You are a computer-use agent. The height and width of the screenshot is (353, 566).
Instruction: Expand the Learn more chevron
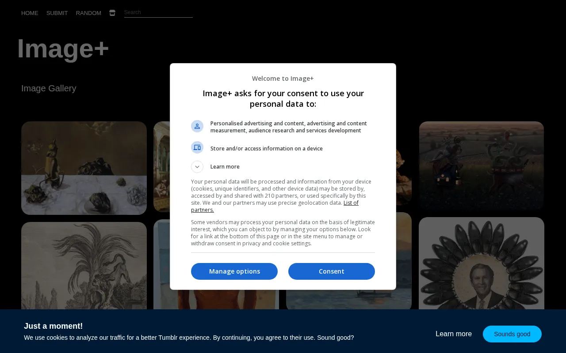(x=197, y=167)
